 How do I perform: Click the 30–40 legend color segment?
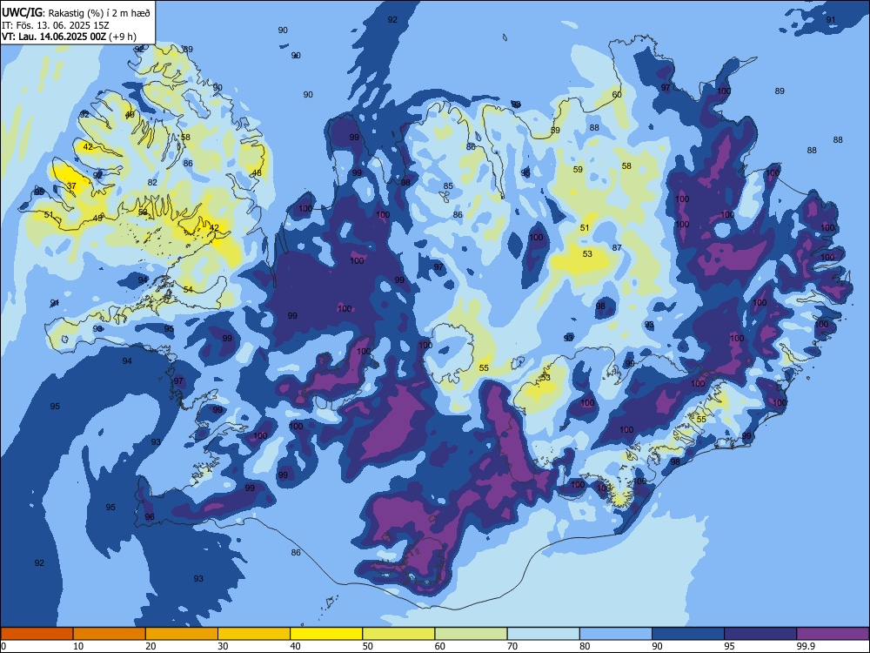[254, 633]
